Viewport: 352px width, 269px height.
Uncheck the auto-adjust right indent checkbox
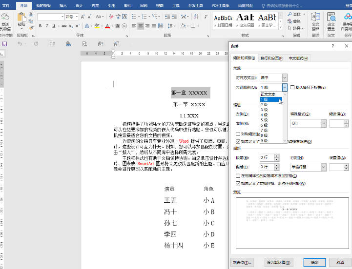point(238,142)
